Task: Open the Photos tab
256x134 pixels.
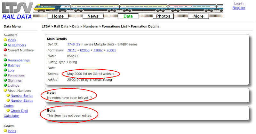Action: [x=163, y=16]
